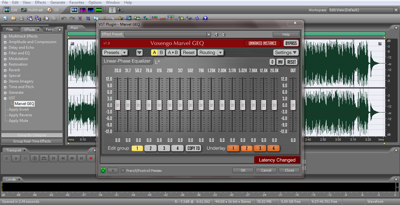Enable Preroll/Postroll Preview checkbox

tap(123, 171)
